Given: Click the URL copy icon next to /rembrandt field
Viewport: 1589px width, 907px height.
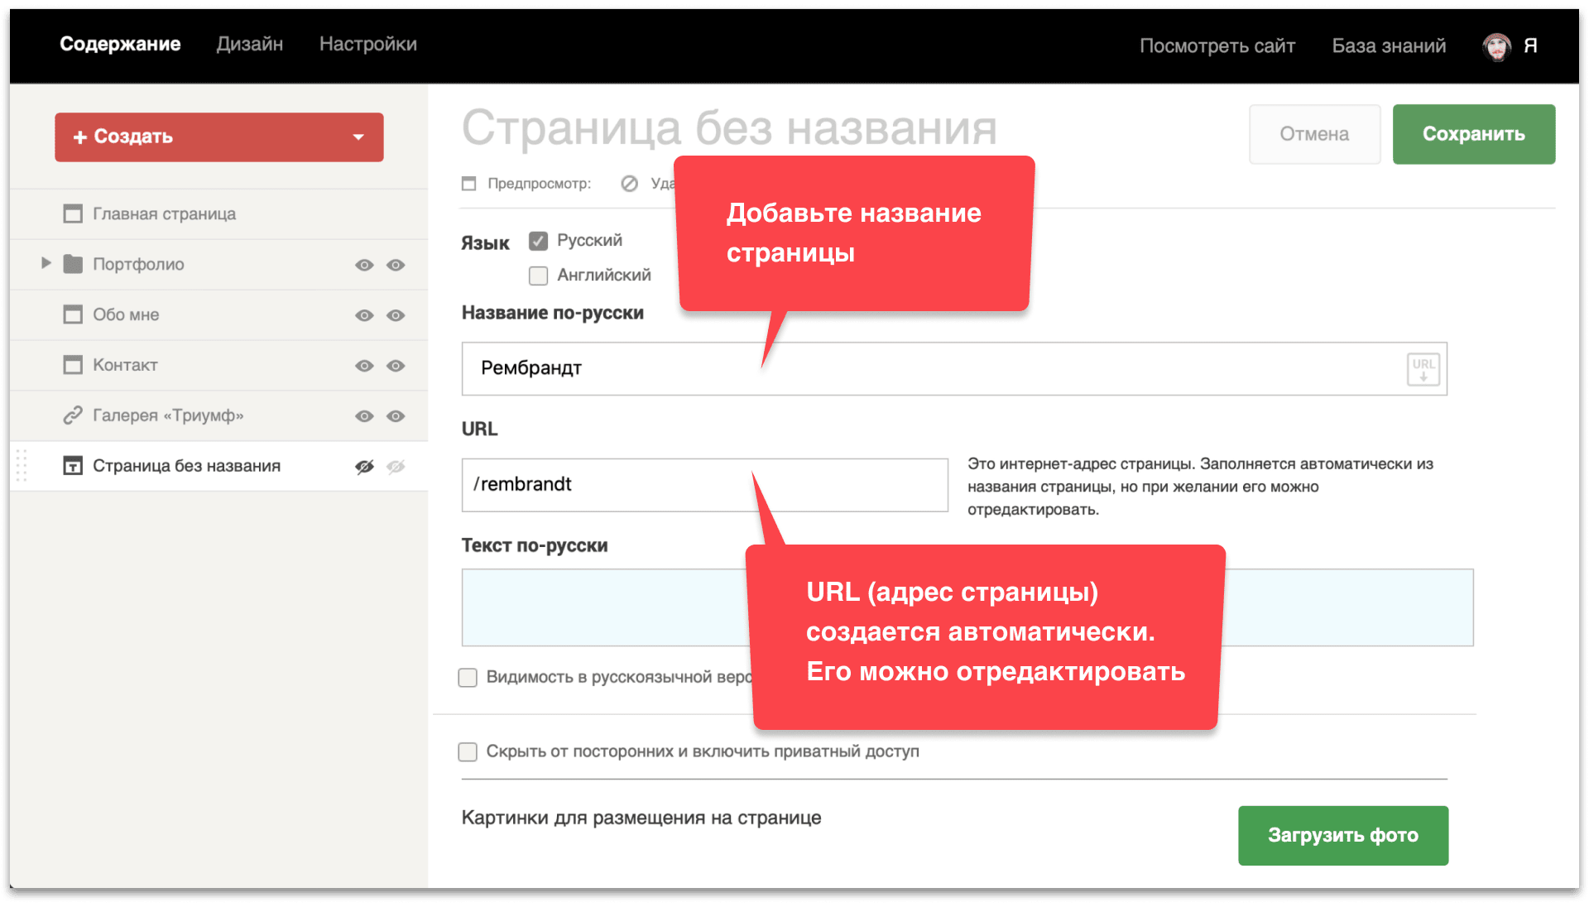Looking at the screenshot, I should 1424,367.
